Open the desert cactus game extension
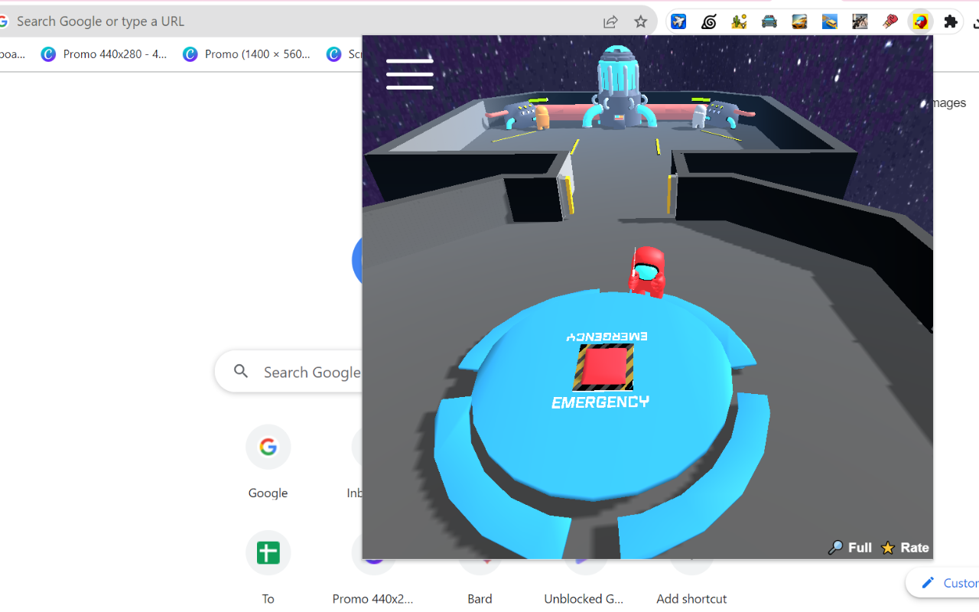979x612 pixels. [739, 21]
